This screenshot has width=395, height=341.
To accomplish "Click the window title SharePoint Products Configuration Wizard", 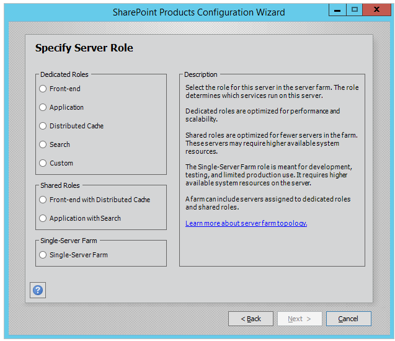I will coord(199,12).
